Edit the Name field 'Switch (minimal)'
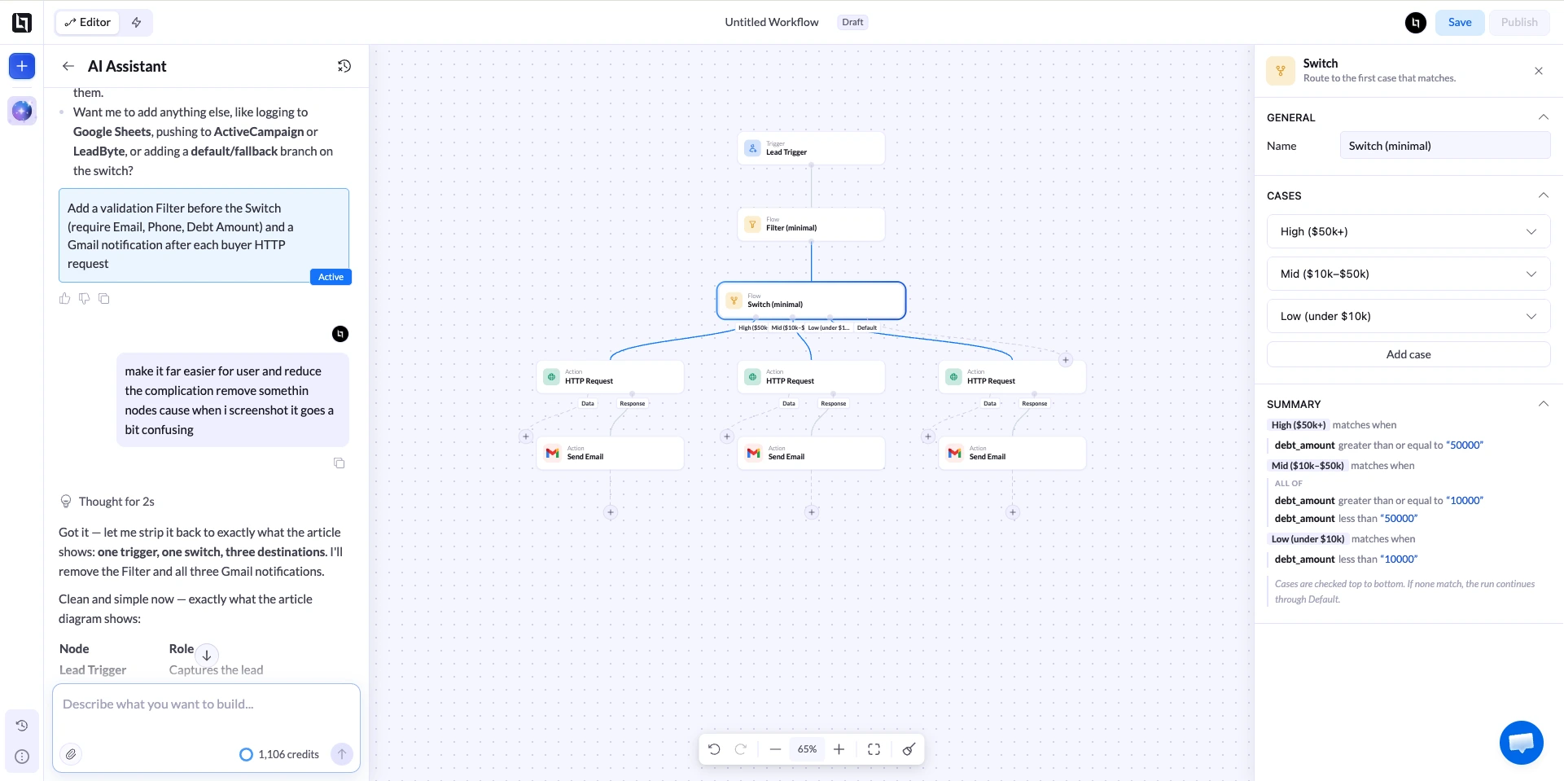Viewport: 1564px width, 781px height. pyautogui.click(x=1445, y=146)
